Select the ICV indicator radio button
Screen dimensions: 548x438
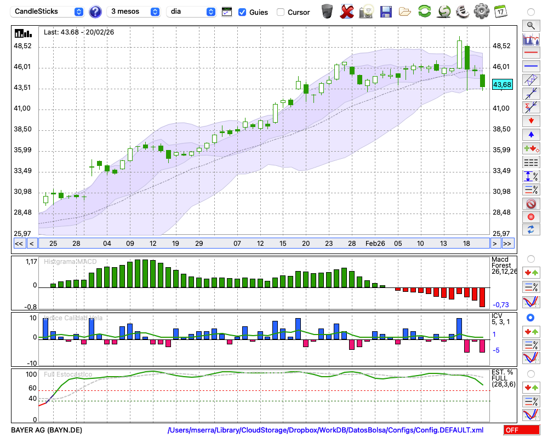tap(530, 318)
